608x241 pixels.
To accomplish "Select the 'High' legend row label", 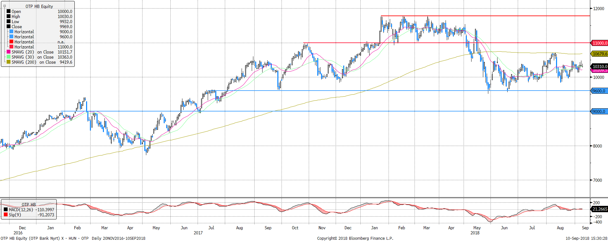I will pos(16,16).
